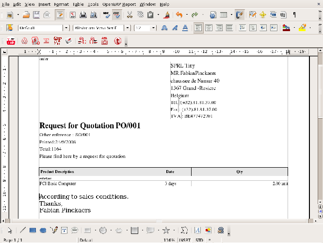Click the Cut scissors icon
The image size is (323, 243).
[130, 15]
